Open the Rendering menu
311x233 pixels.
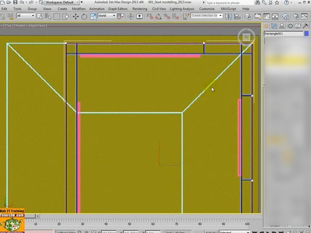[x=139, y=9]
